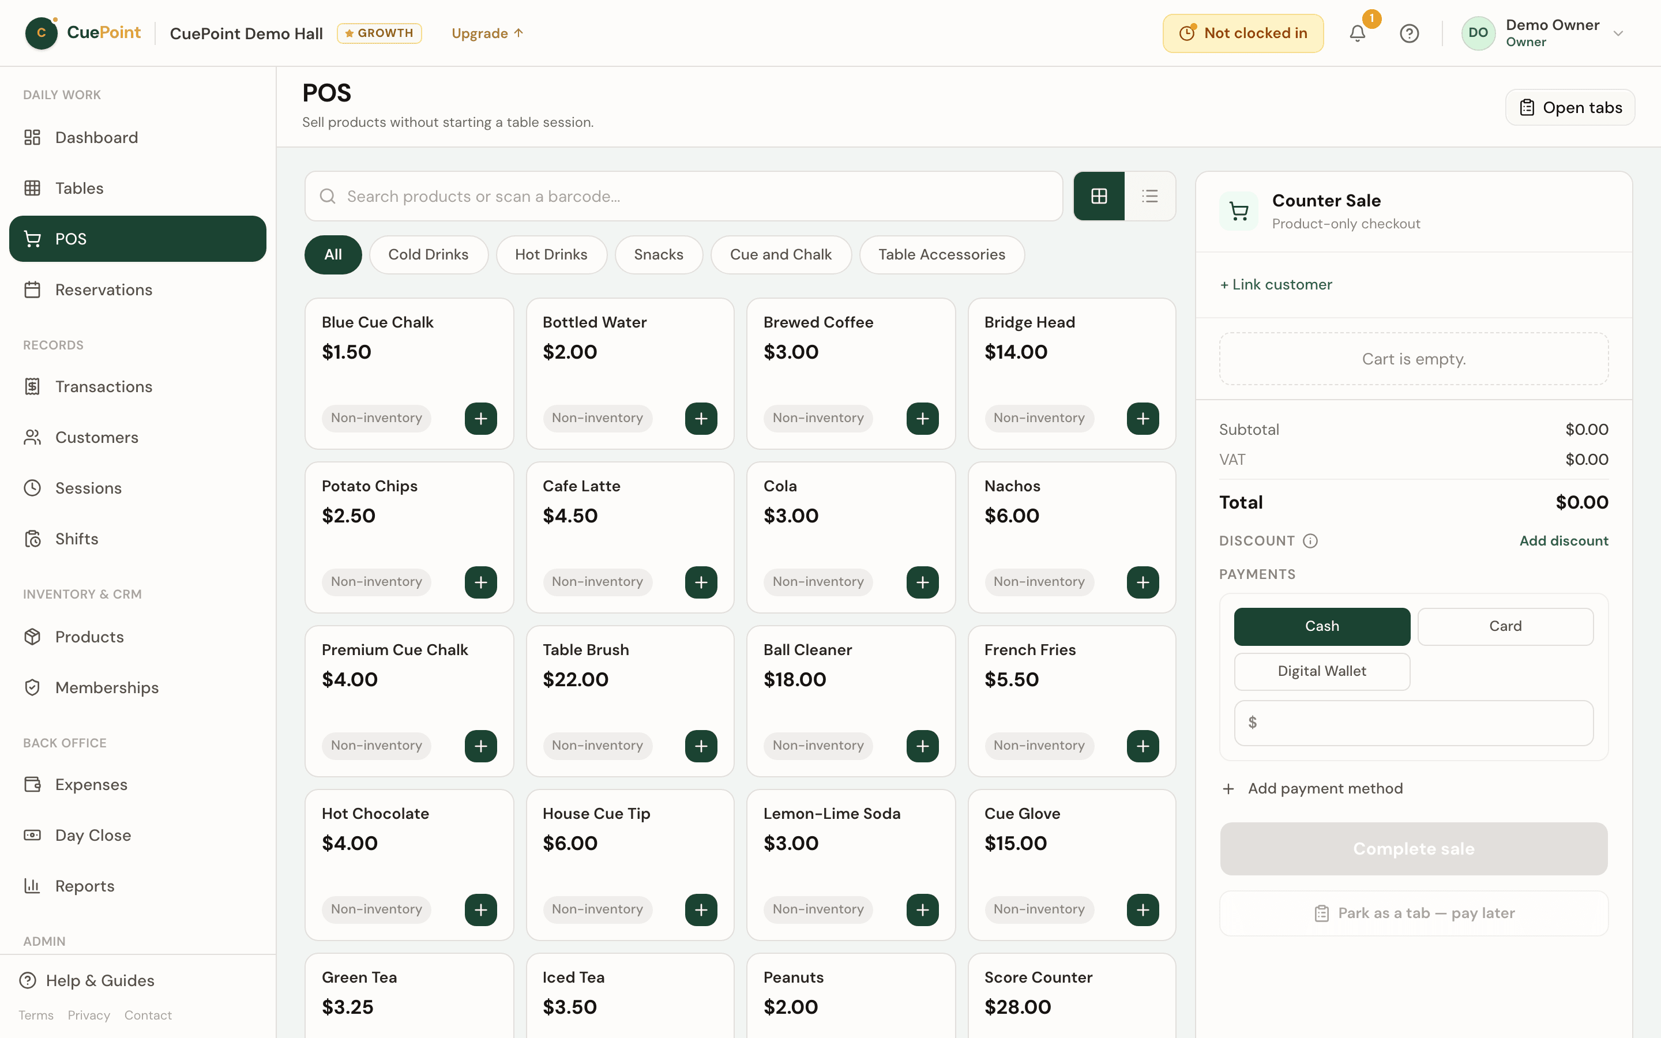
Task: Add Table Brush to cart
Action: tap(701, 746)
